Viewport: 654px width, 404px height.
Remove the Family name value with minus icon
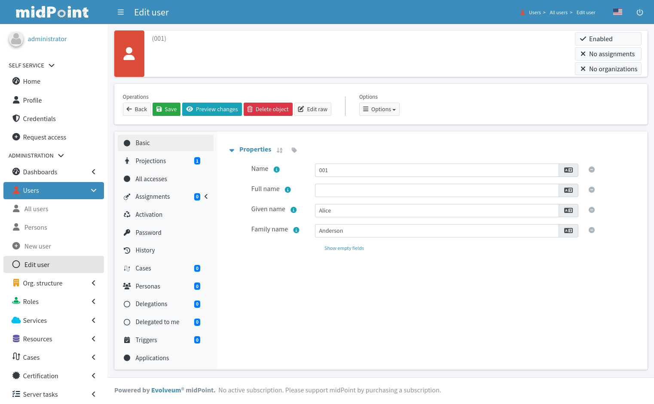tap(591, 231)
